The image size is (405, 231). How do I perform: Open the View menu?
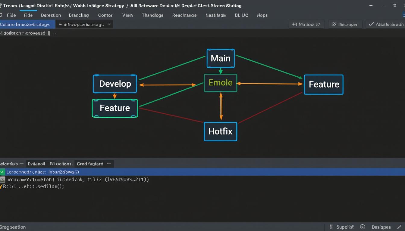coord(128,15)
